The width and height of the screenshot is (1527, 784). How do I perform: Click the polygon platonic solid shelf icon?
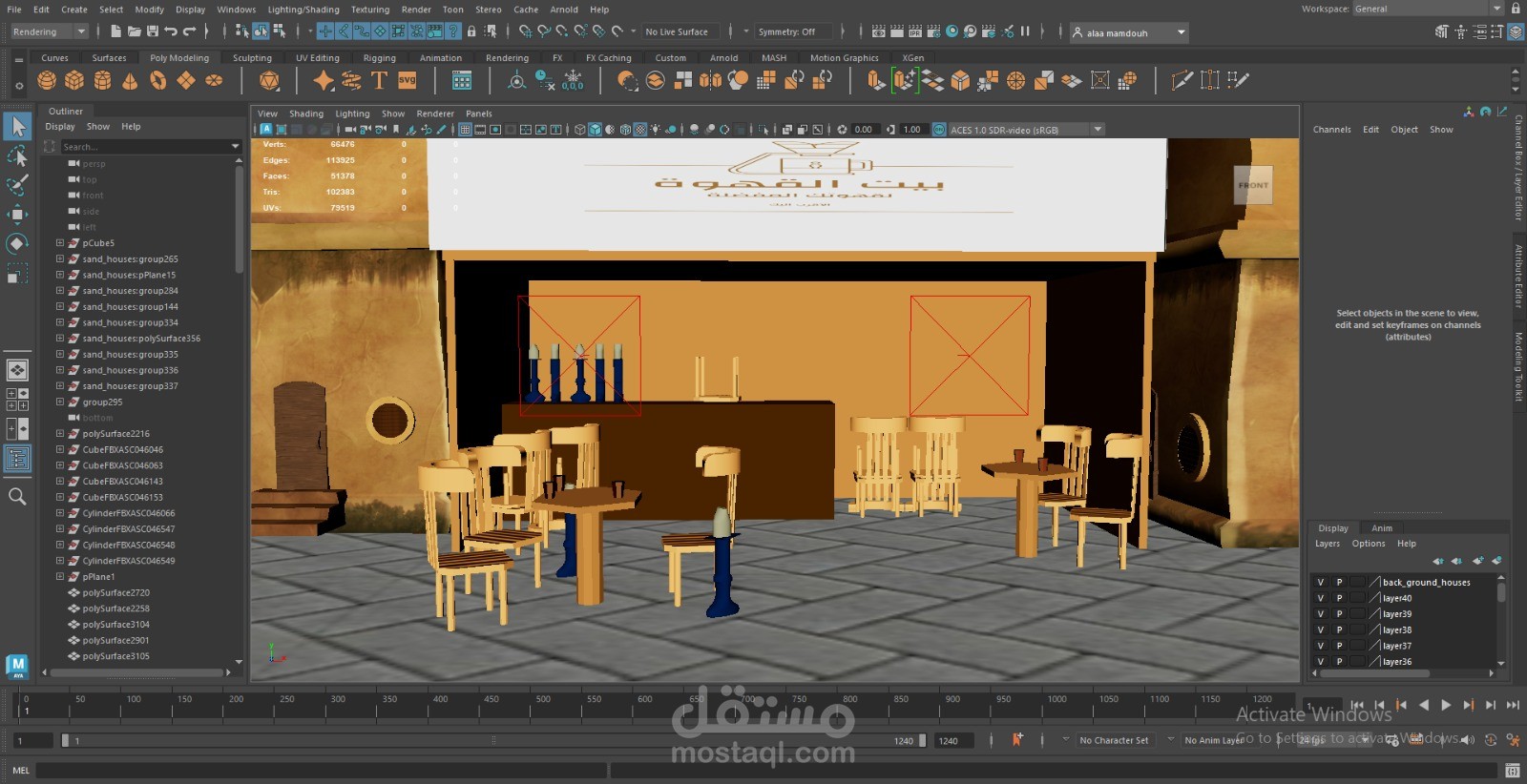click(270, 81)
